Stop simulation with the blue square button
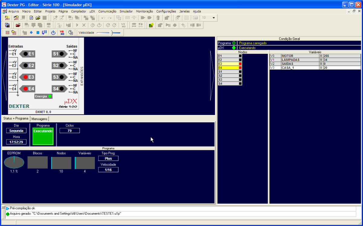This screenshot has height=226, width=363. pos(38,33)
